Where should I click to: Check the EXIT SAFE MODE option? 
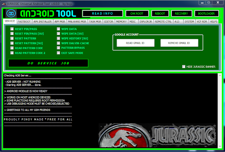(58, 53)
